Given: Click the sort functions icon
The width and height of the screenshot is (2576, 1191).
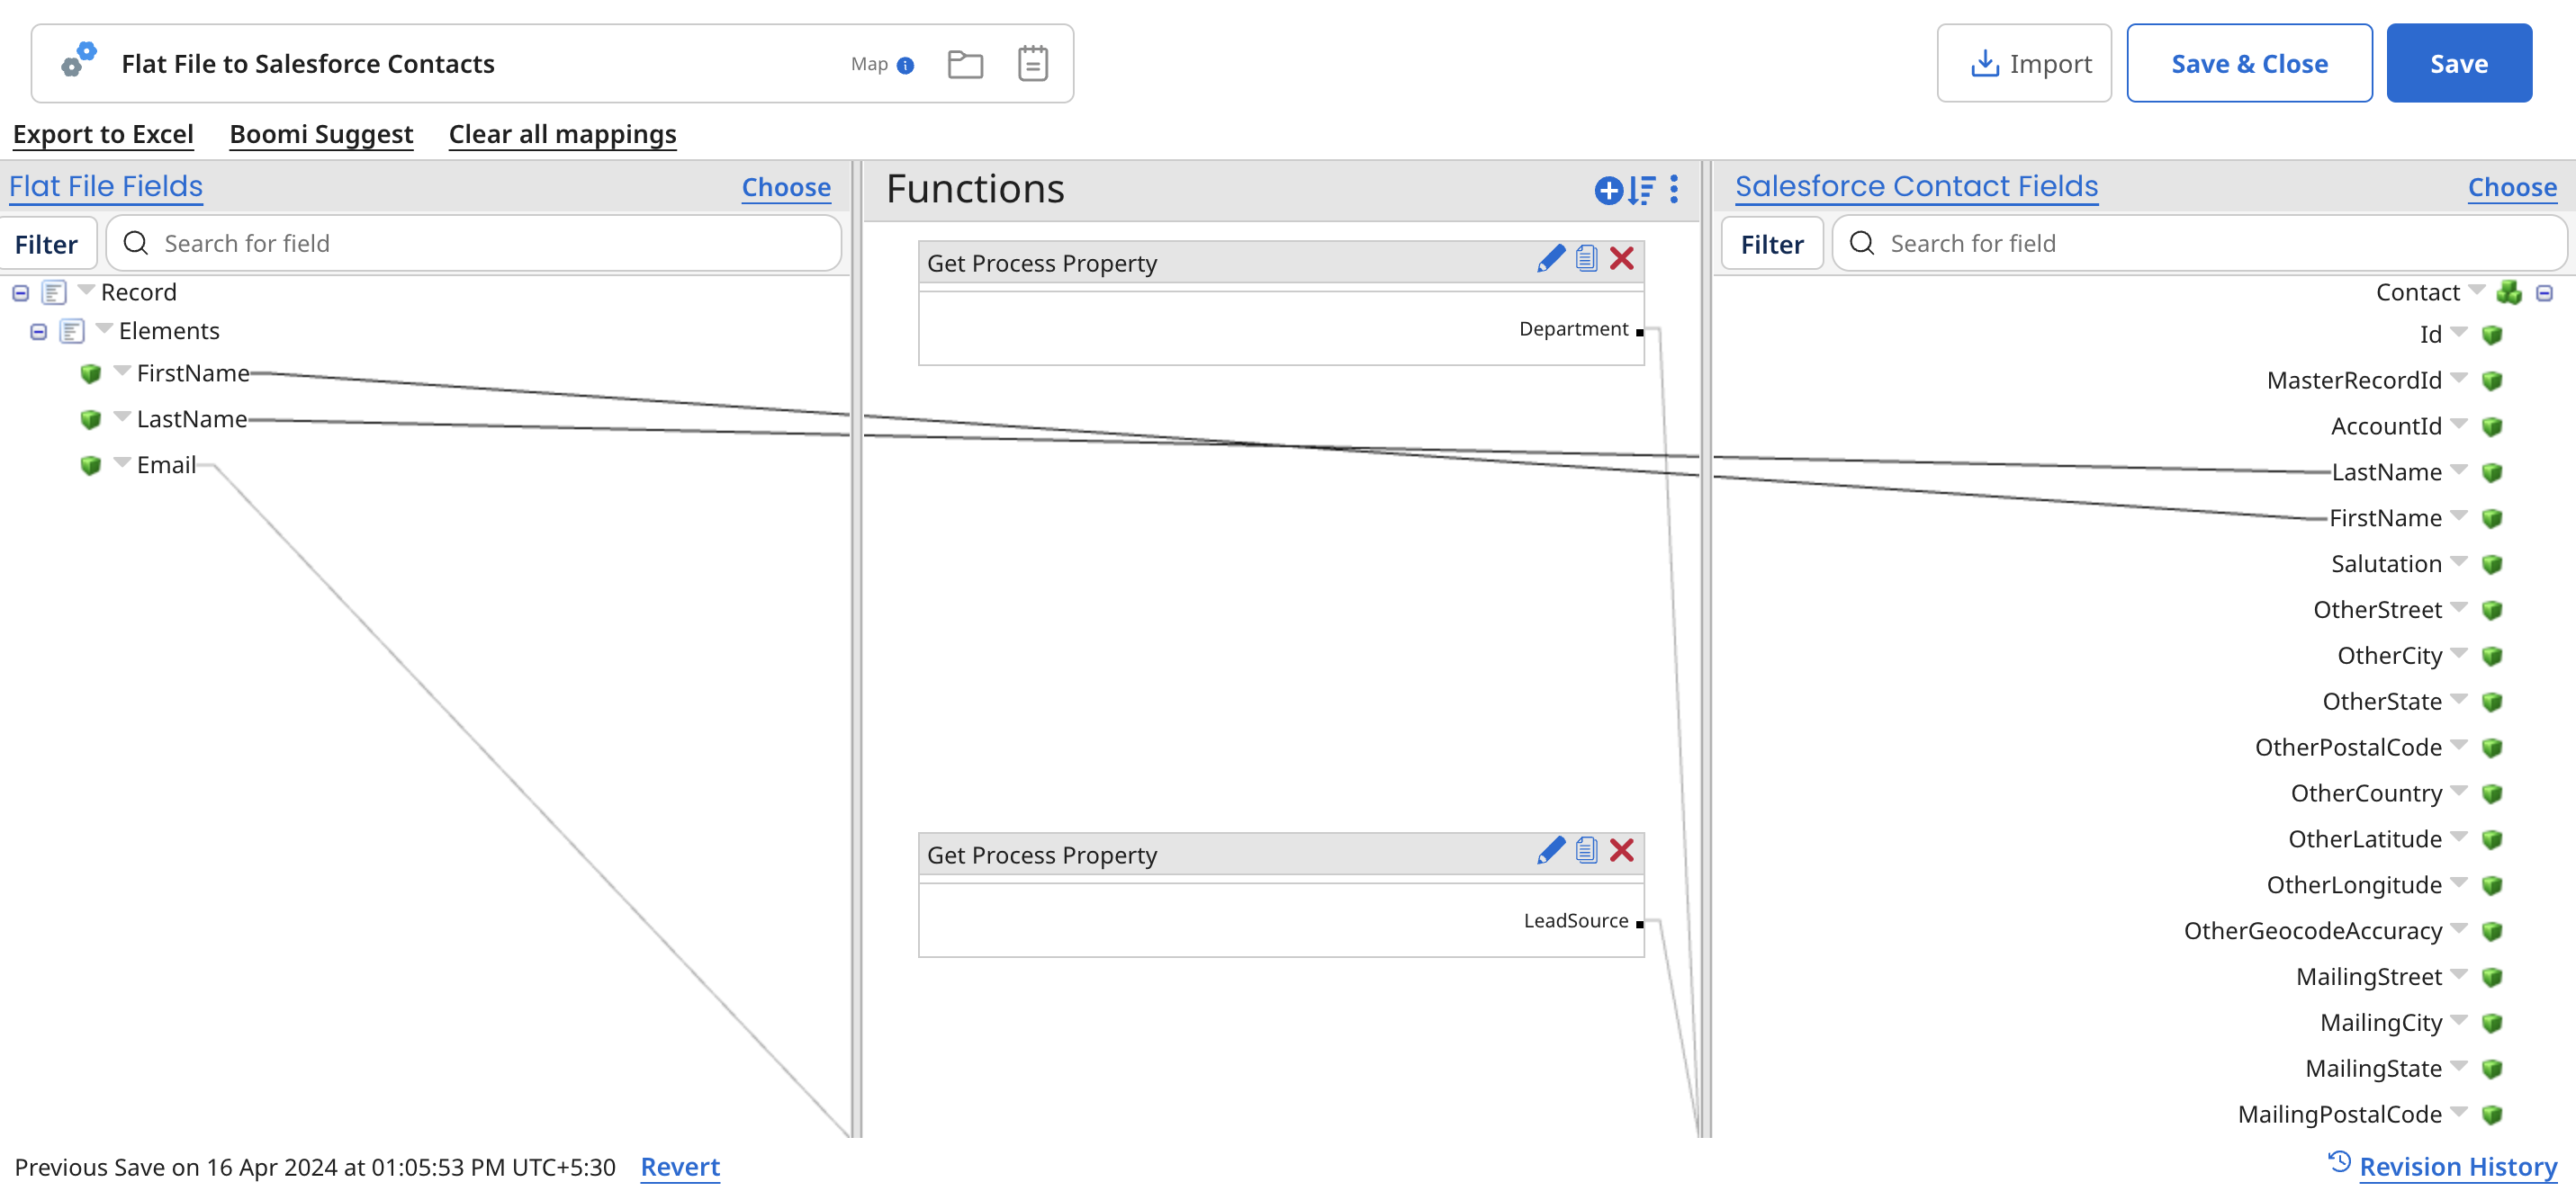Looking at the screenshot, I should click(x=1640, y=190).
